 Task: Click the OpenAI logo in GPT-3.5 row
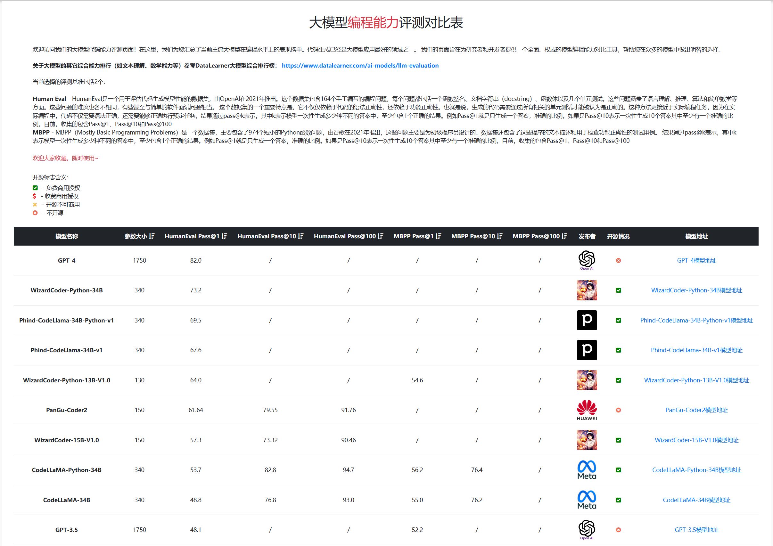pyautogui.click(x=587, y=529)
